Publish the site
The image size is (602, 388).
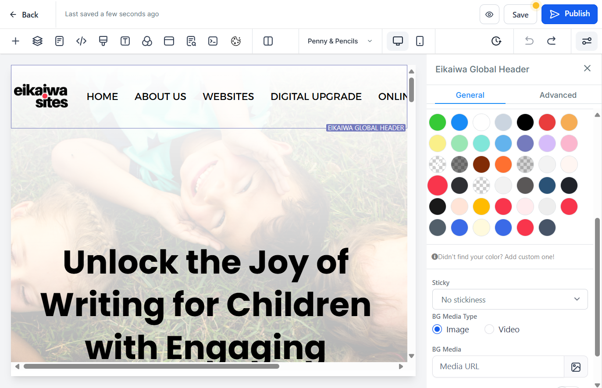[570, 14]
